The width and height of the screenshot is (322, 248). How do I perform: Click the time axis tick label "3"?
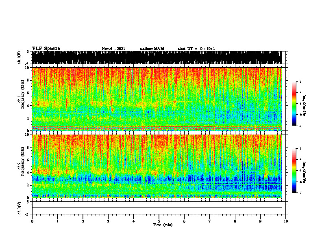pos(108,221)
